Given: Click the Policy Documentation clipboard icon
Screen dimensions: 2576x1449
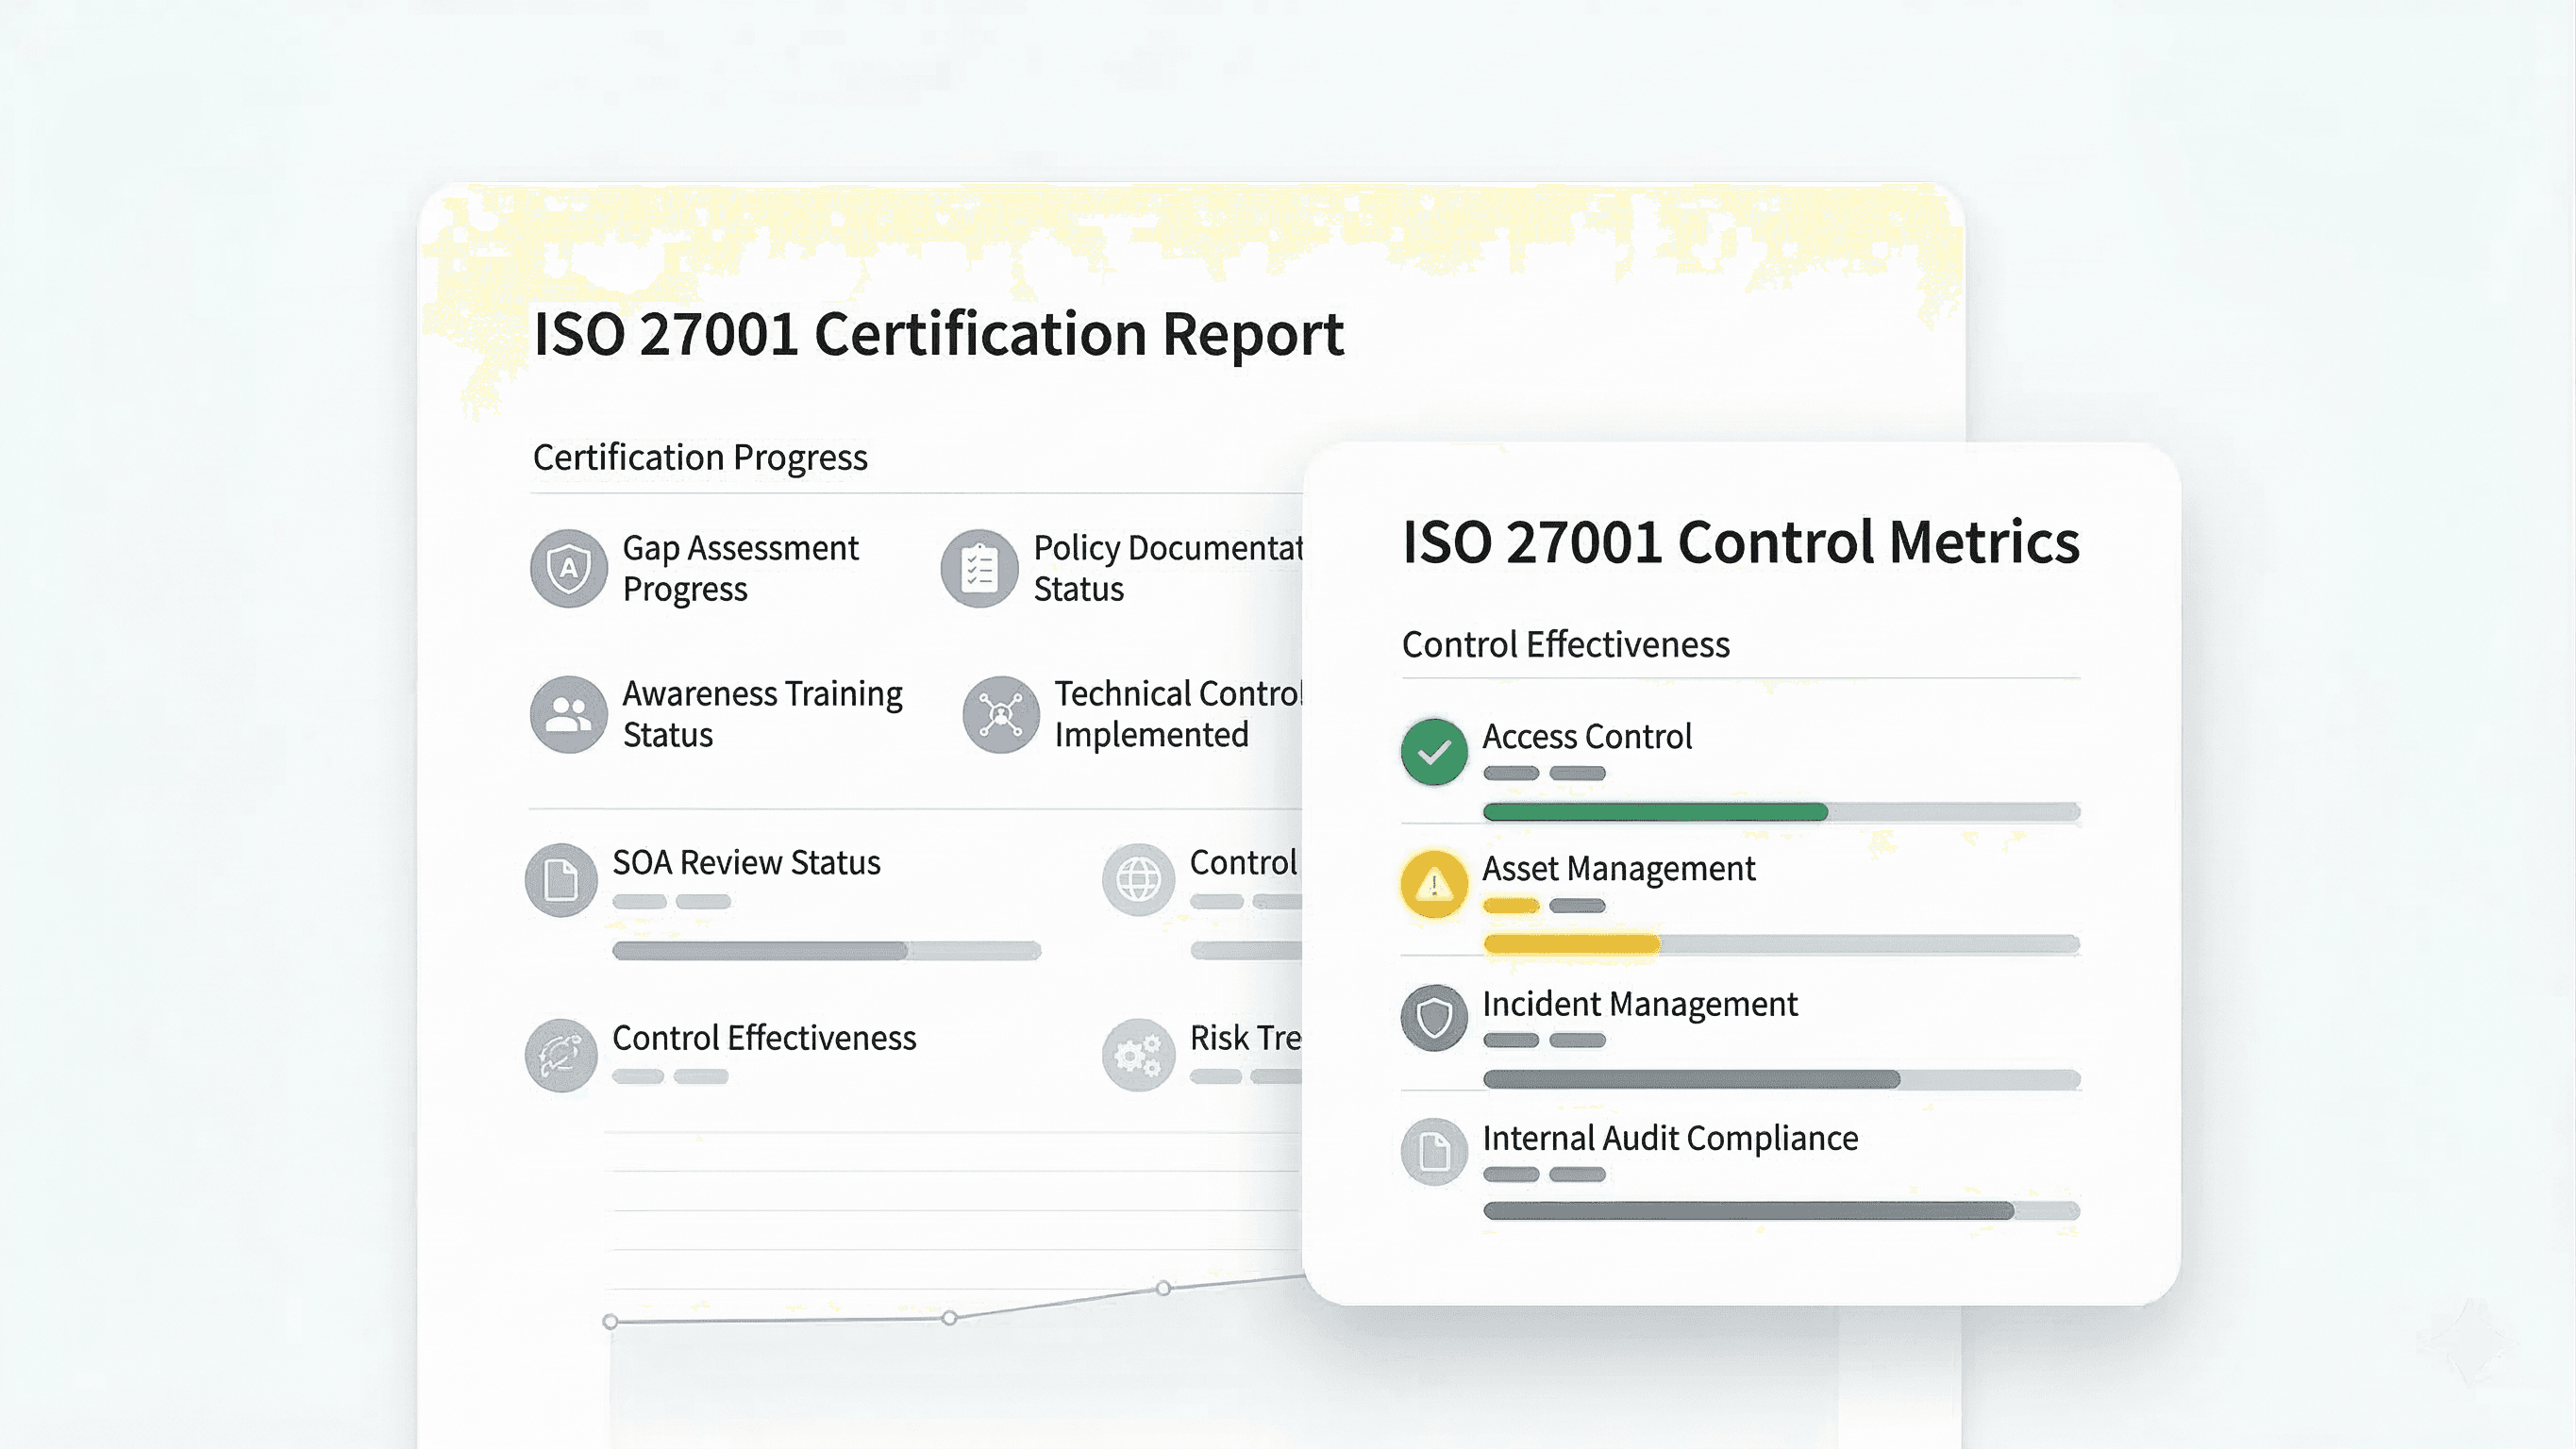Looking at the screenshot, I should click(x=979, y=568).
